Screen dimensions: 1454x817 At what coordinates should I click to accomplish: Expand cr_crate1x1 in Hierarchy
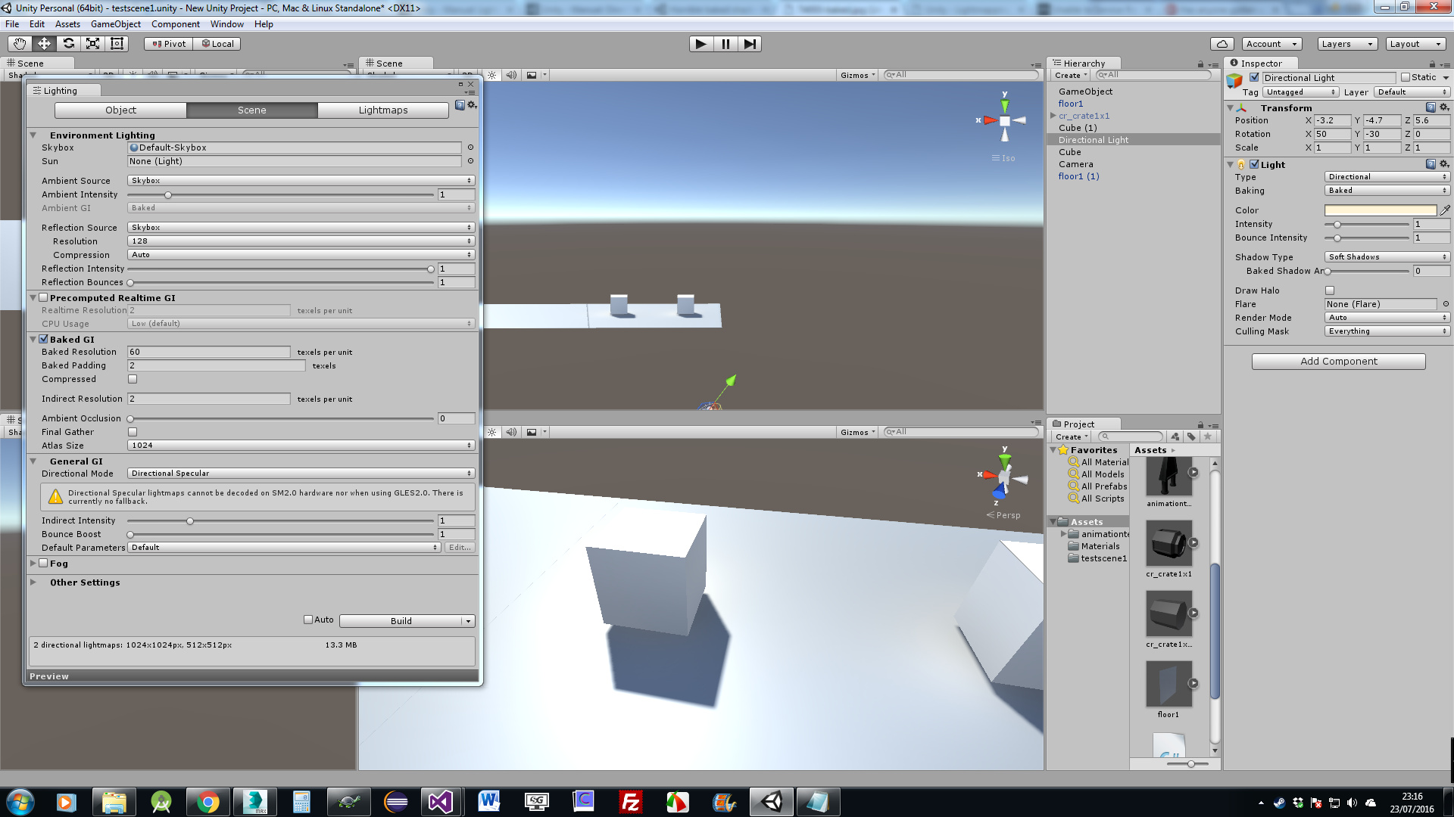(1053, 116)
